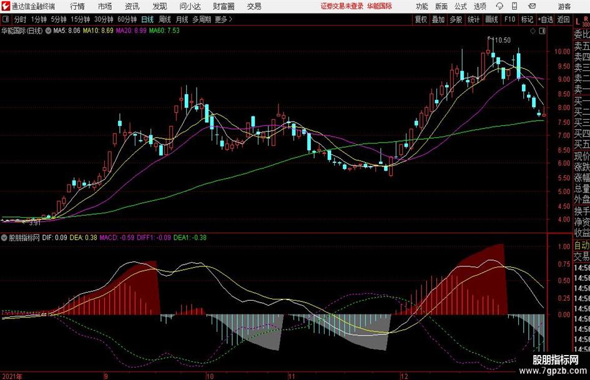Open the 交易 menu
Image resolution: width=590 pixels, height=380 pixels.
coord(254,6)
